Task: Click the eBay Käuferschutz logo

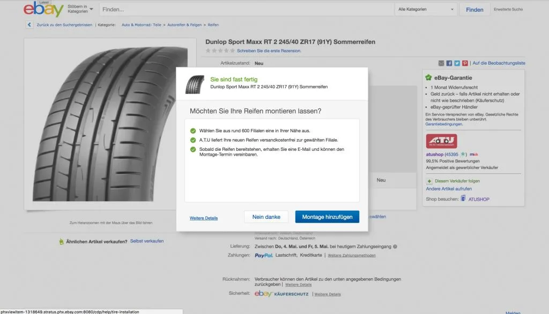Action: (281, 294)
